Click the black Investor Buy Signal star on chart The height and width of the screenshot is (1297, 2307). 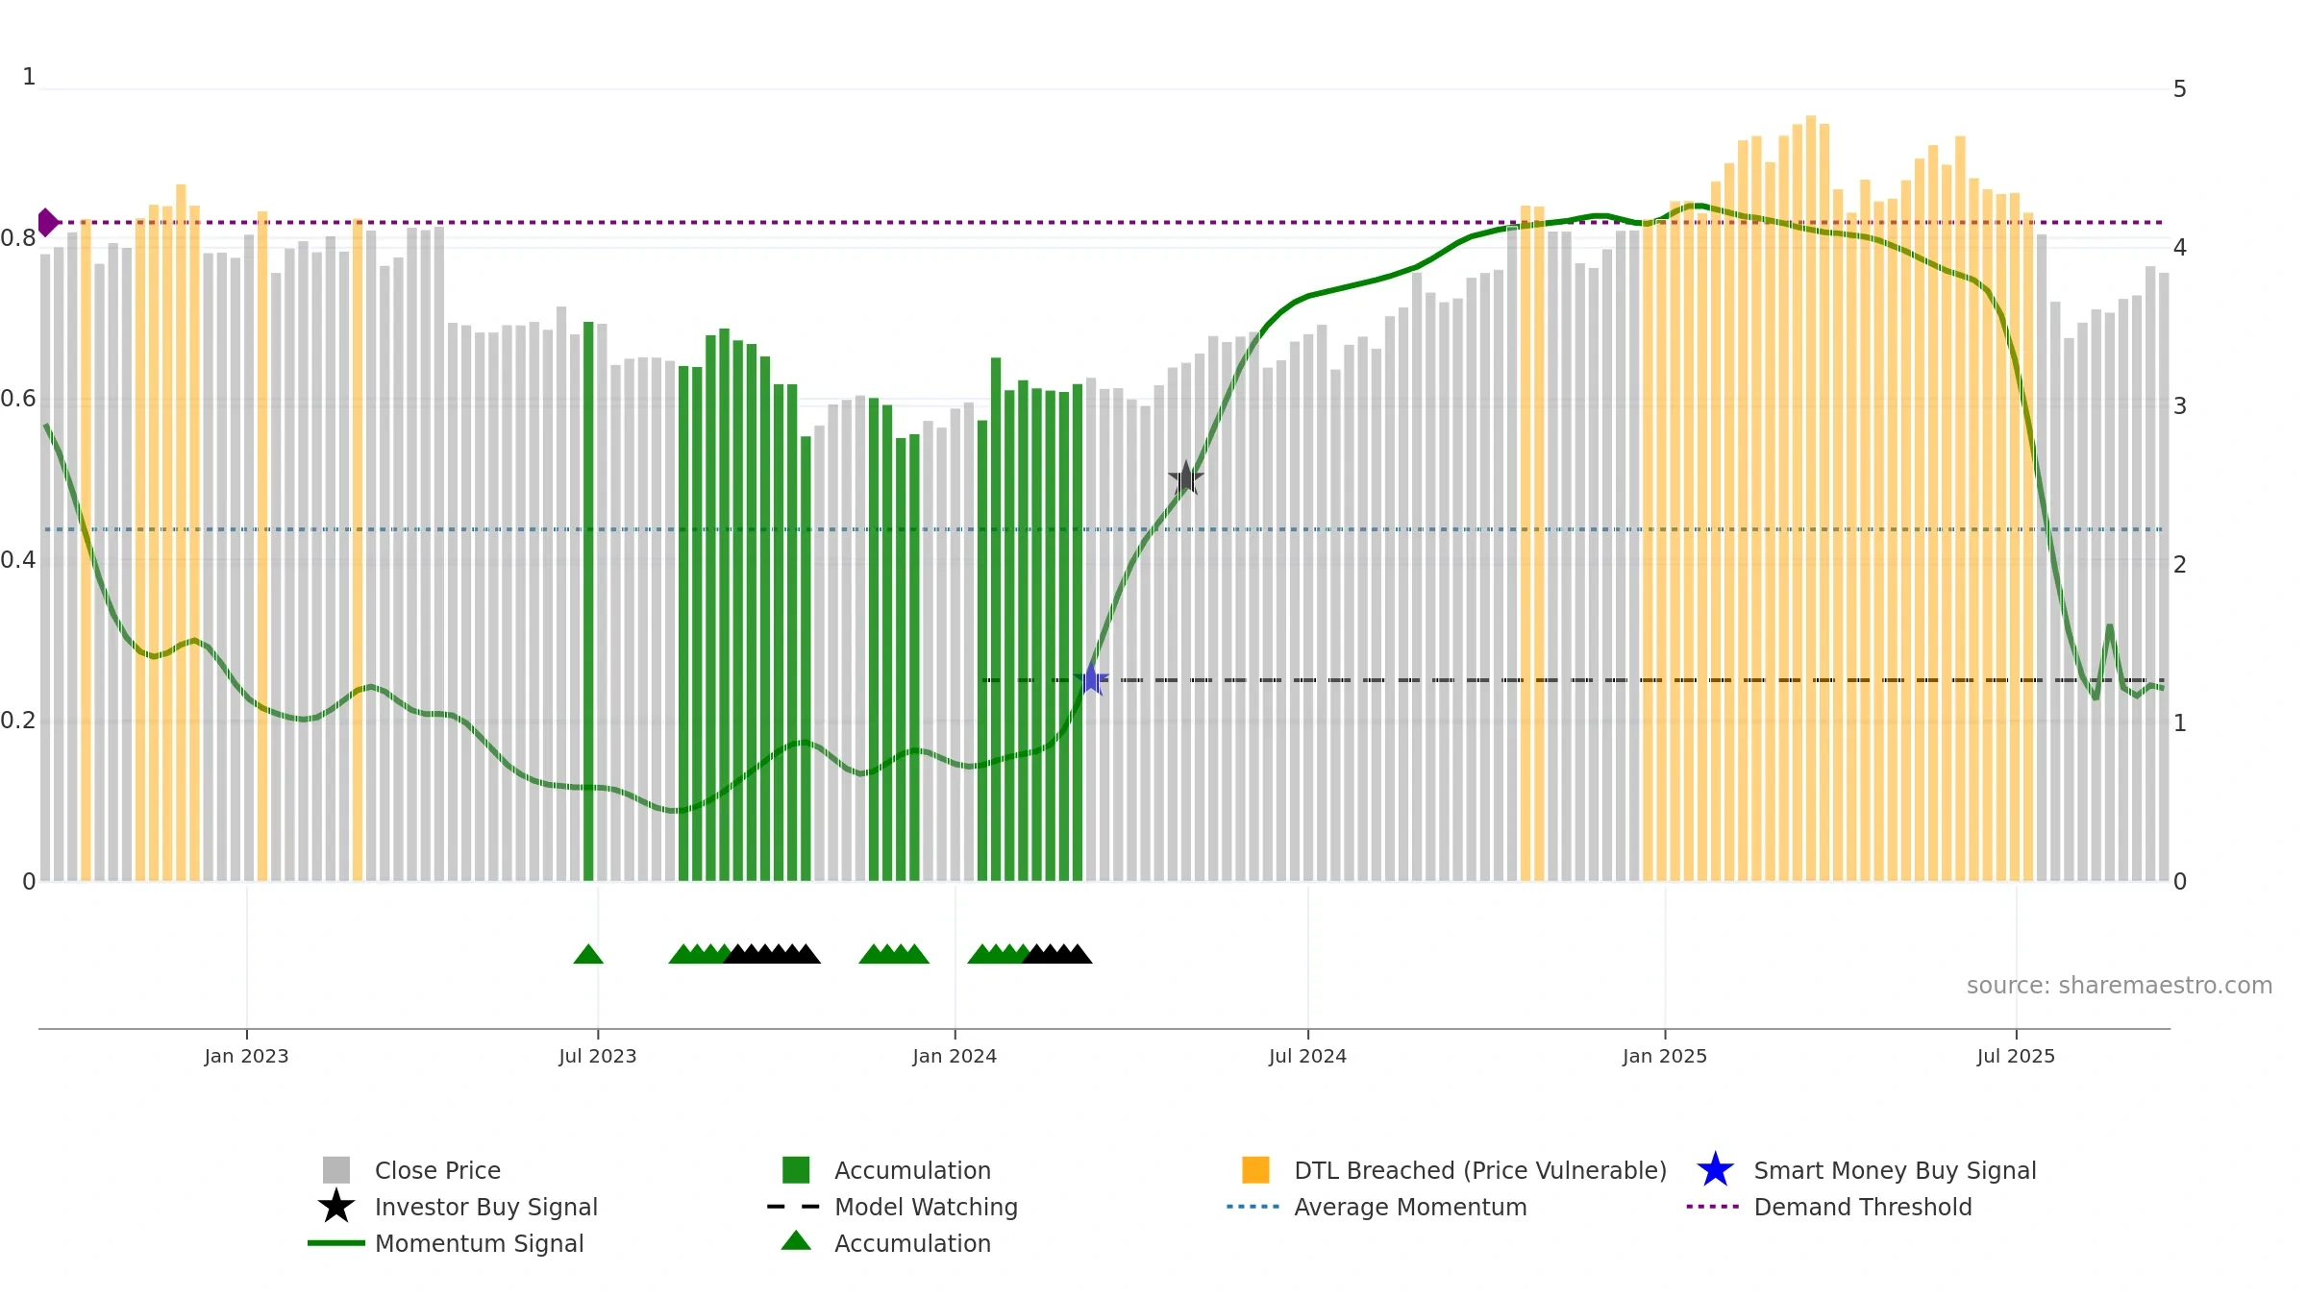(x=1186, y=477)
